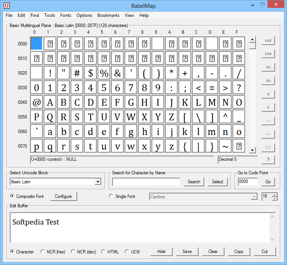Open the Edit menu
This screenshot has height=265, width=287.
coord(21,15)
